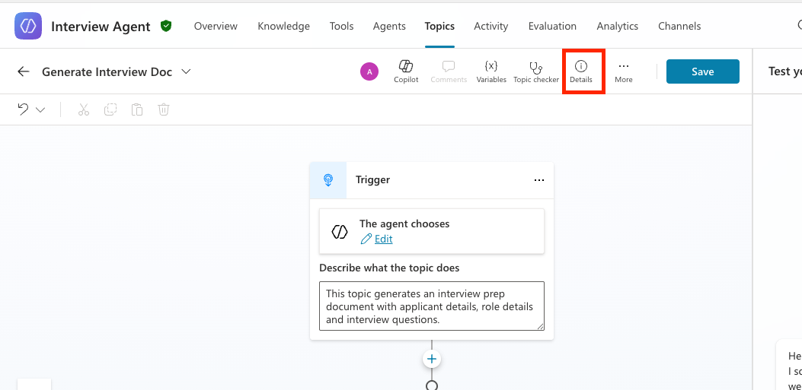
Task: Click the purple user avatar
Action: [x=369, y=71]
